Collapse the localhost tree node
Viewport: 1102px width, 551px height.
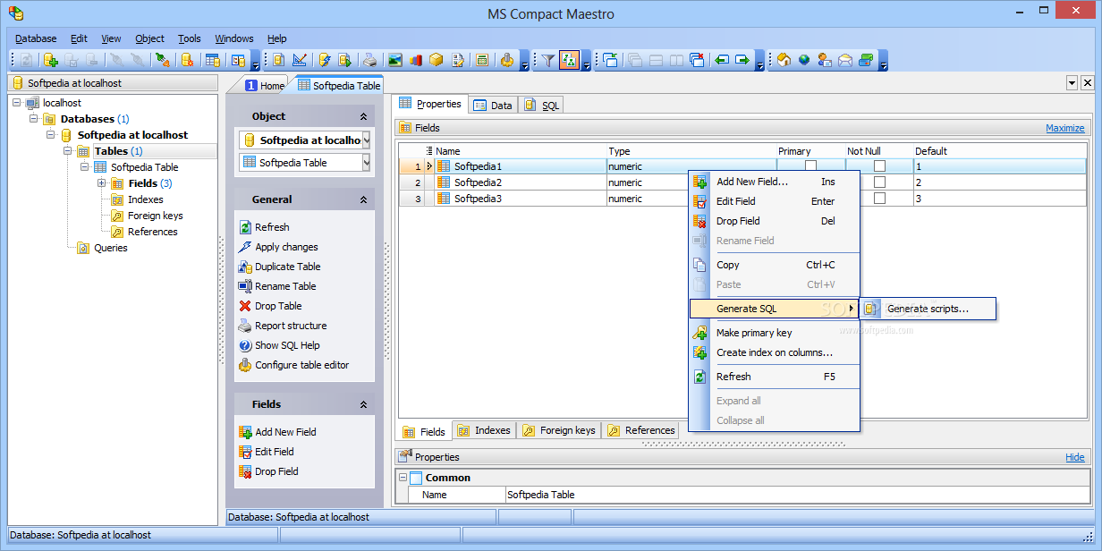[x=17, y=103]
